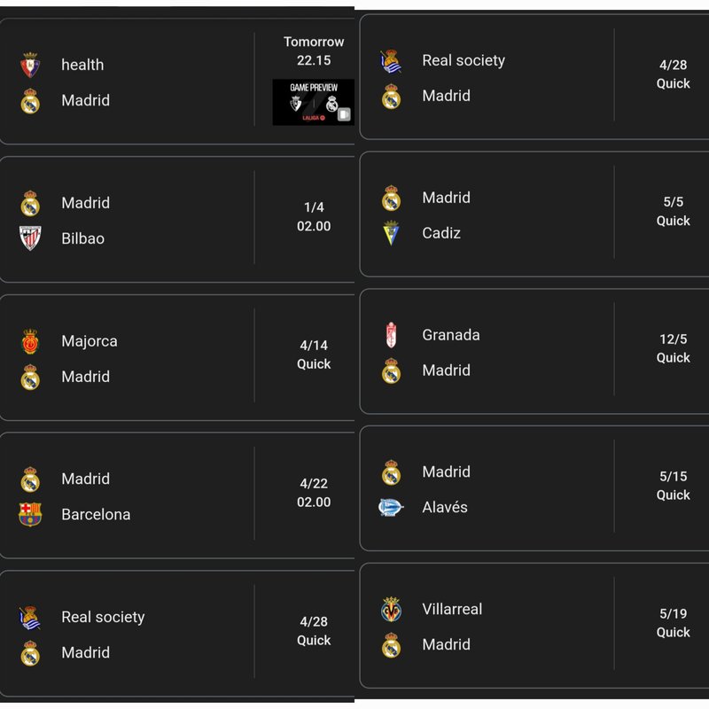This screenshot has height=709, width=709.
Task: Select the 4/14 Quick match time
Action: point(314,355)
